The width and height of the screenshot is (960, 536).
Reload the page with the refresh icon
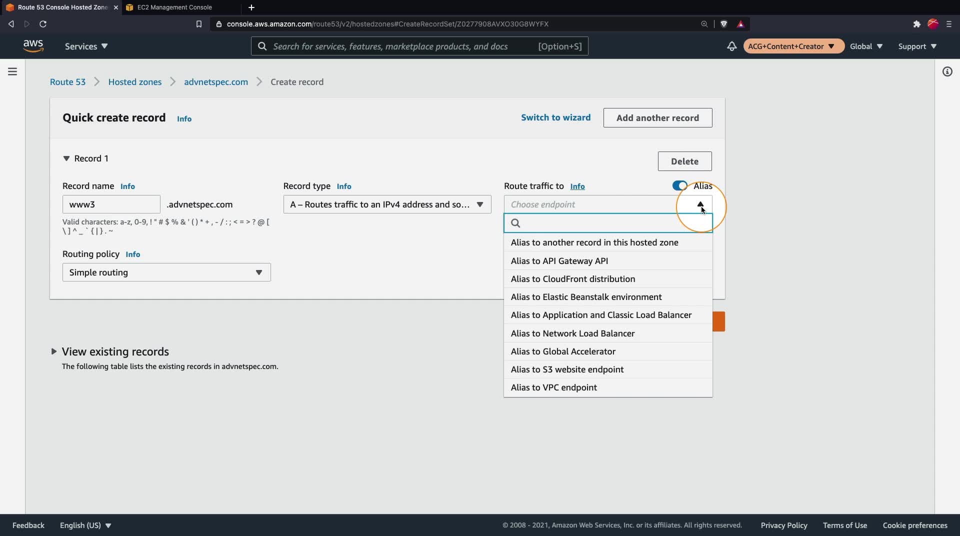(43, 24)
